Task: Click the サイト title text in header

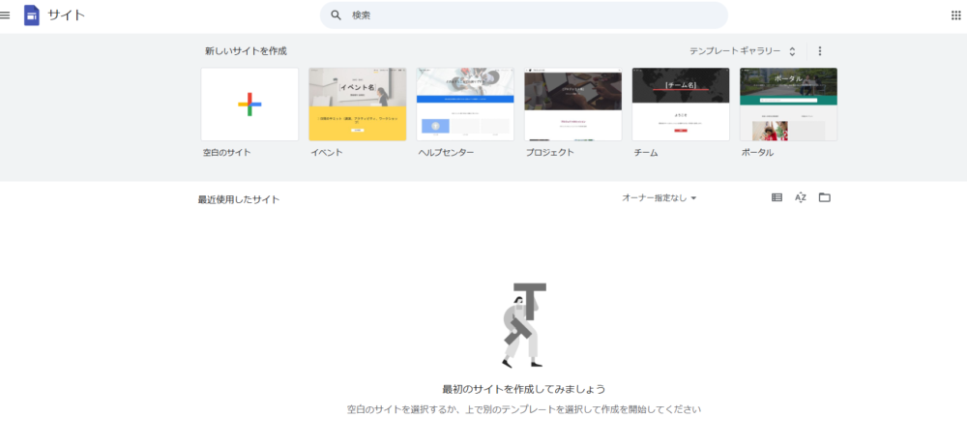Action: point(66,16)
